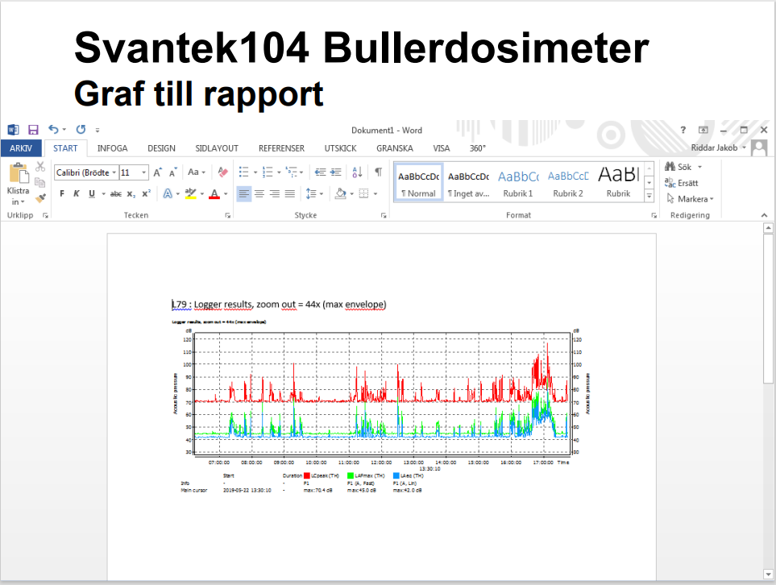Open the font size dropdown showing 11
This screenshot has height=585, width=776.
click(144, 172)
